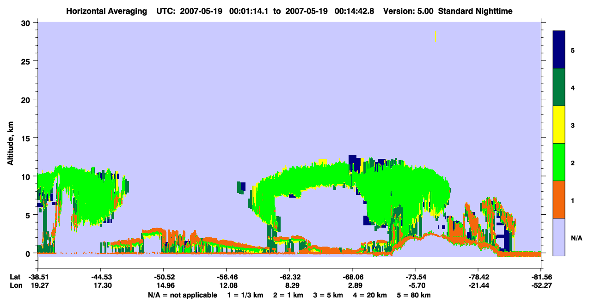Click 'Standard Nighttime' in the title
Screen dimensions: 601x308
point(475,11)
